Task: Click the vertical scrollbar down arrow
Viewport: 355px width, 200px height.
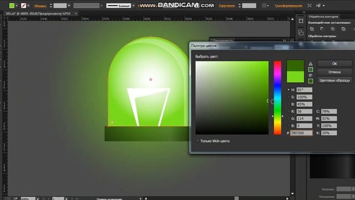Action: click(x=292, y=193)
